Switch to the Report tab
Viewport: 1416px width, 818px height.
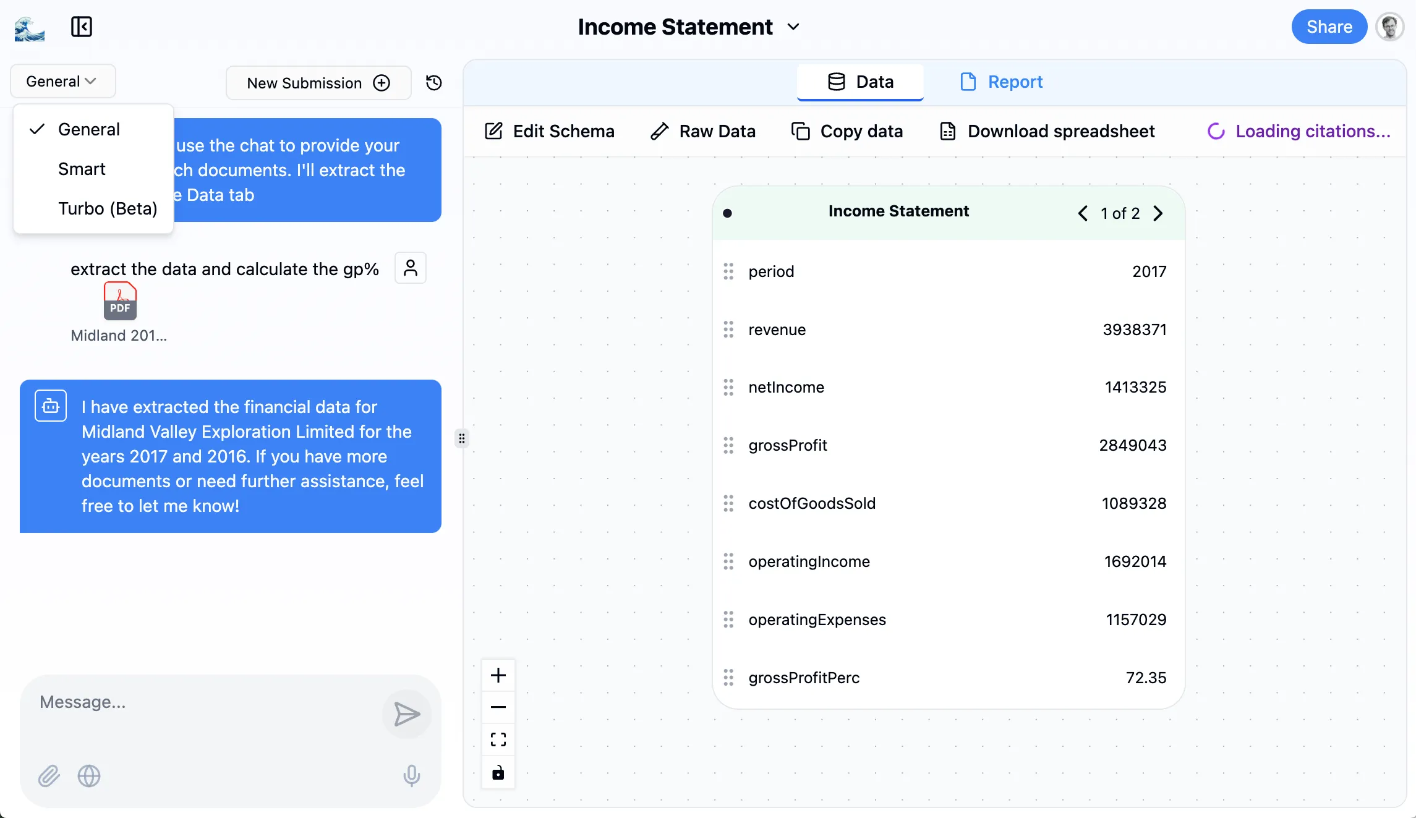tap(1001, 82)
